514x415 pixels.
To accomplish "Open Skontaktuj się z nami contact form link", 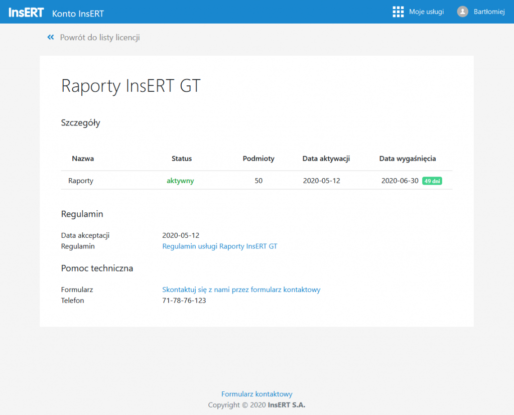I will pyautogui.click(x=241, y=290).
